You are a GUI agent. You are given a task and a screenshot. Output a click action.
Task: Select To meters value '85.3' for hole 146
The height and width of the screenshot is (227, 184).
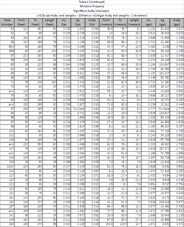click(x=124, y=219)
